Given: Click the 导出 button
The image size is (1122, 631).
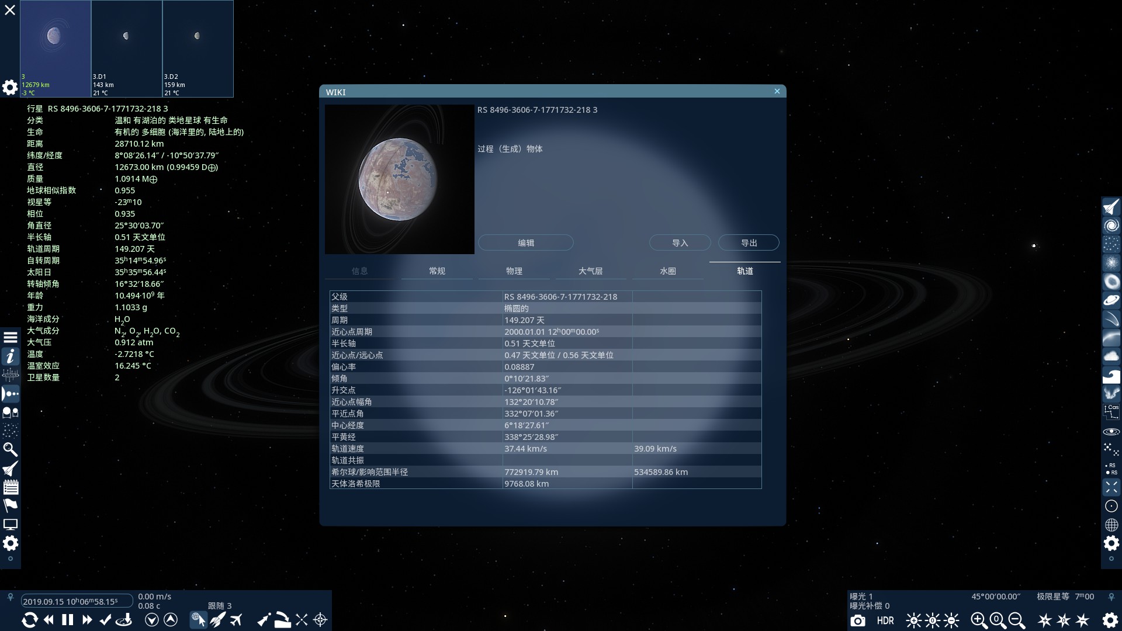Looking at the screenshot, I should coord(749,243).
